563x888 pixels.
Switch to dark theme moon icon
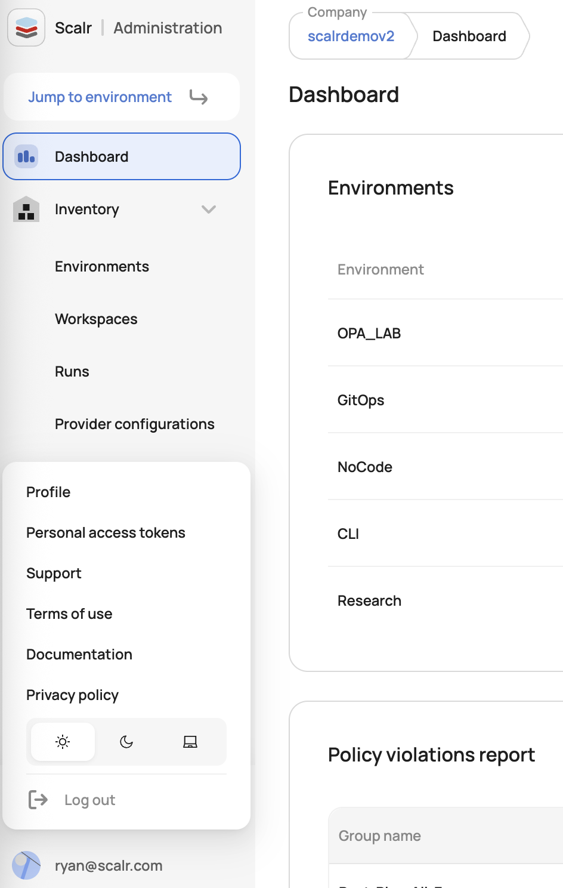pyautogui.click(x=126, y=742)
